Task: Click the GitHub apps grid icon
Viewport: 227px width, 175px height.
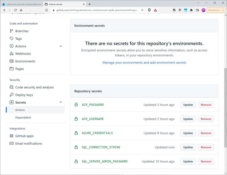Action: pyautogui.click(x=11, y=136)
